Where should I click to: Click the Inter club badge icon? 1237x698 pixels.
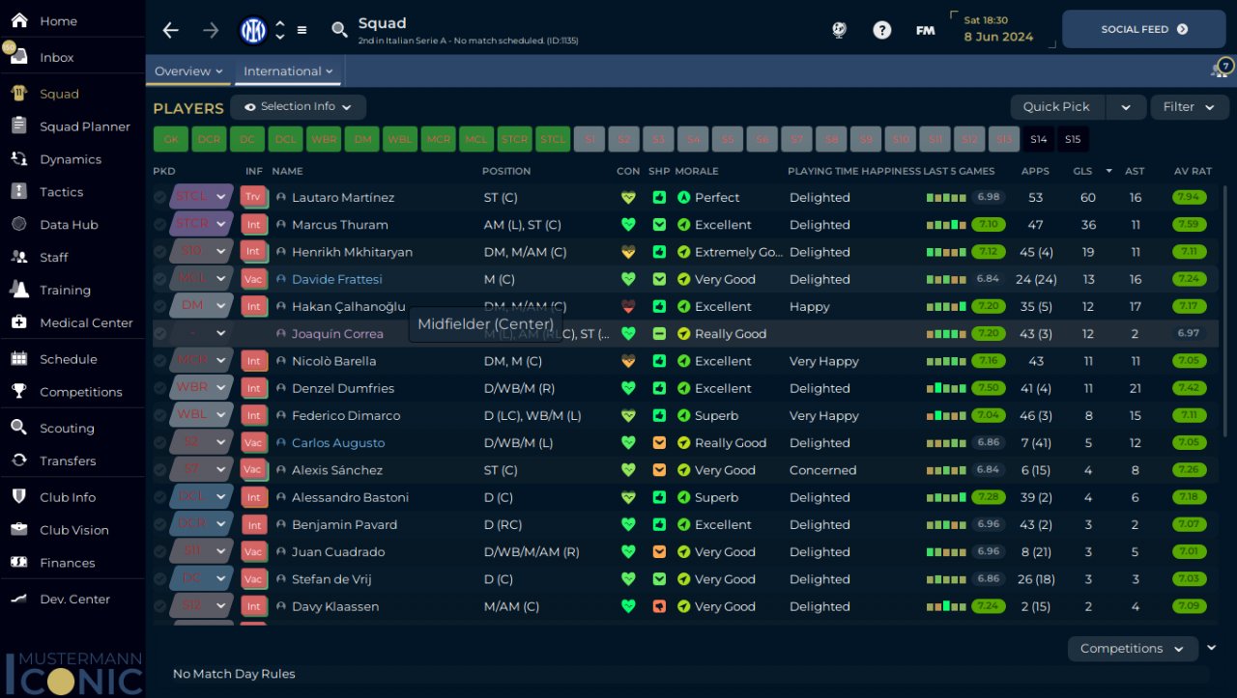[x=253, y=30]
